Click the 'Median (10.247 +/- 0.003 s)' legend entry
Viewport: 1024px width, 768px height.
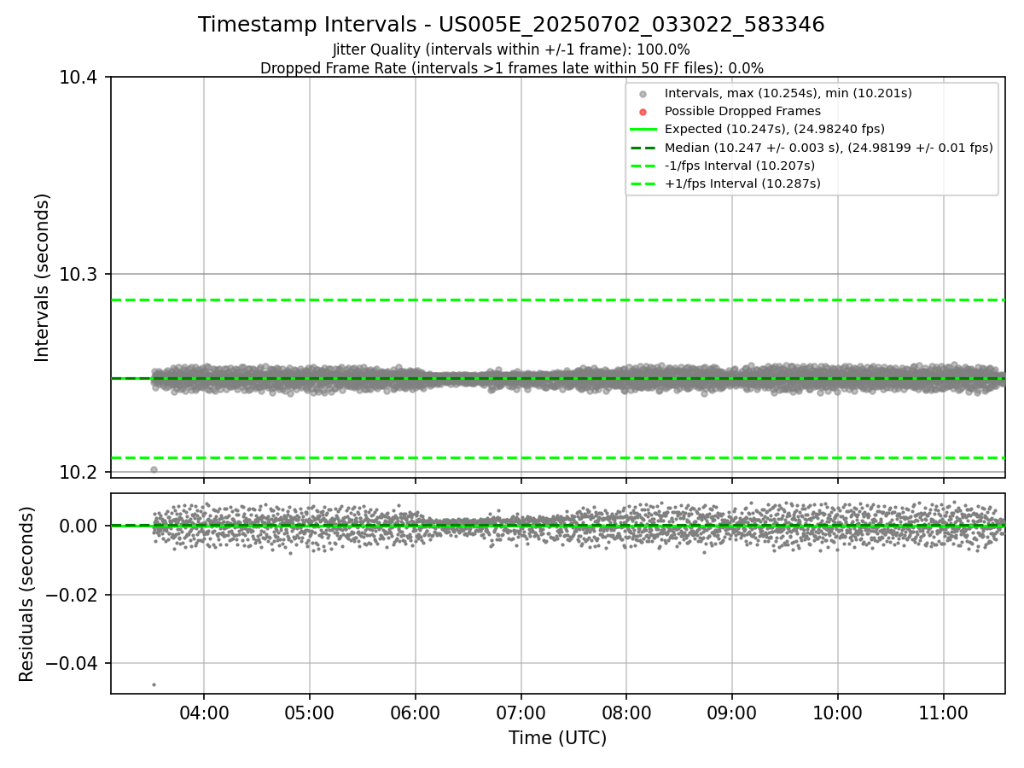[829, 148]
